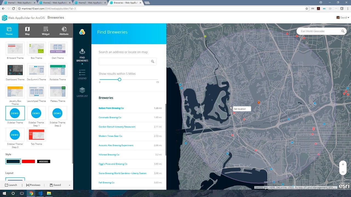Zoom out on the map

(x=343, y=172)
